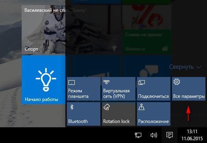Image resolution: width=207 pixels, height=143 pixels.
Task: Collapse quick actions via Свернуть
Action: pyautogui.click(x=185, y=67)
